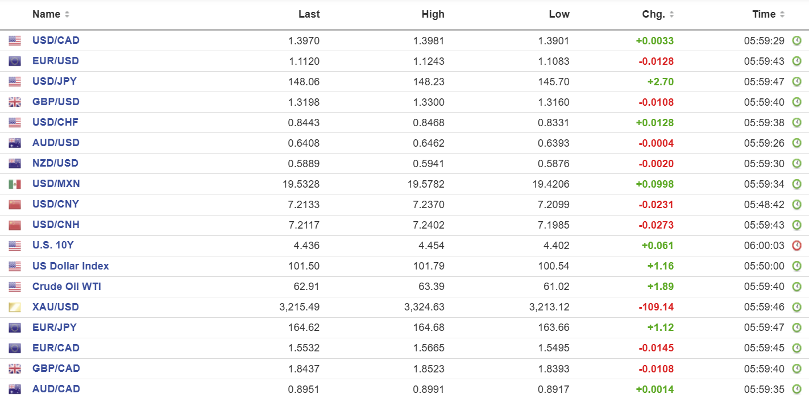Click the Mexico flag icon beside USD/MXN
The width and height of the screenshot is (809, 398).
tap(15, 184)
